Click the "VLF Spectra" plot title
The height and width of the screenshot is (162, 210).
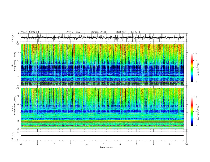click(x=30, y=32)
